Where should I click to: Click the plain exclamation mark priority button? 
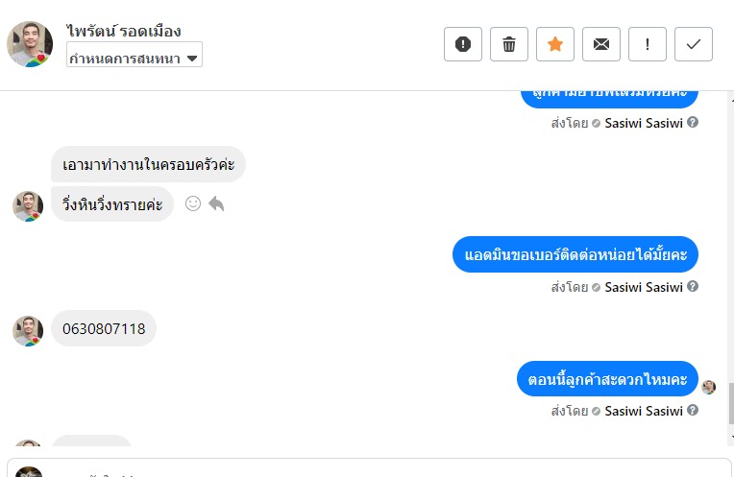648,44
